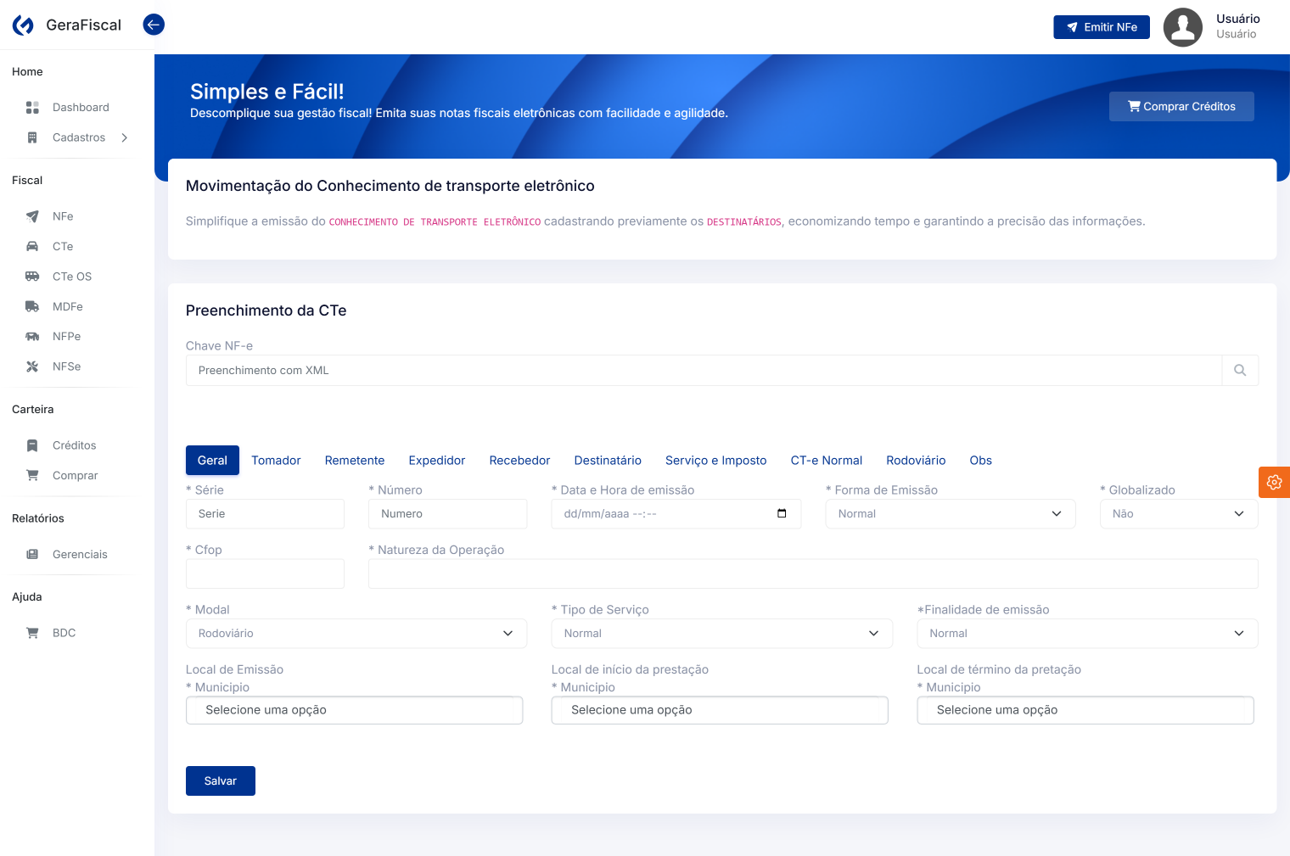Screen dimensions: 1290x856
Task: Click the GeraFiscal logo icon
Action: [x=24, y=25]
